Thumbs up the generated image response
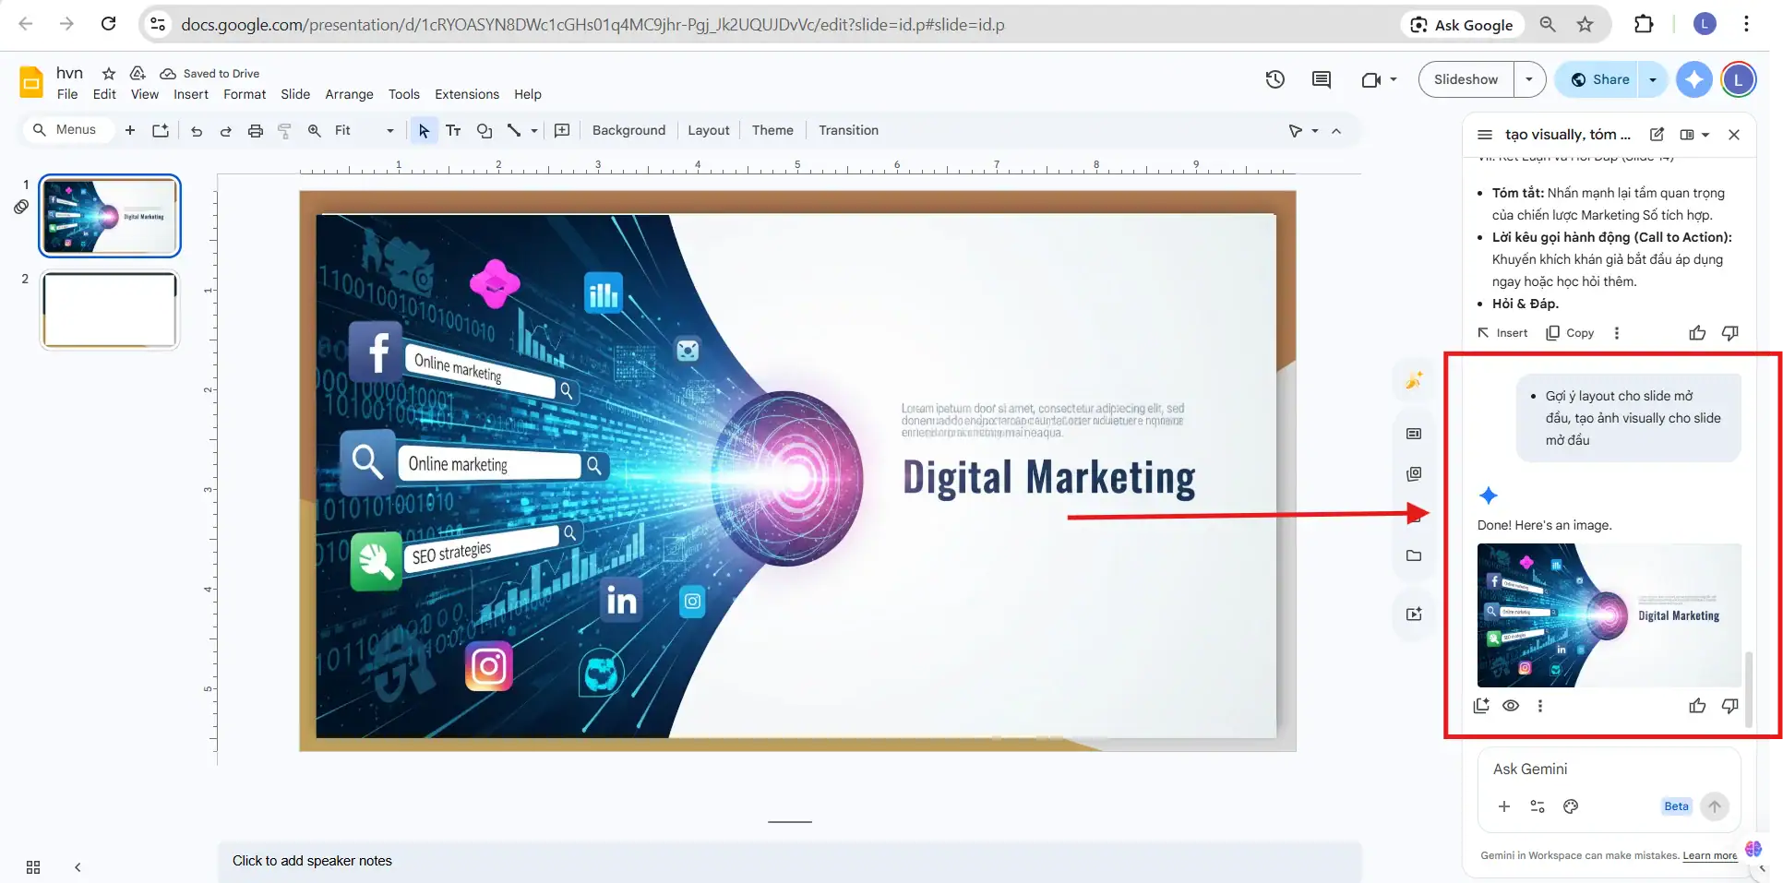Viewport: 1783px width, 883px height. point(1697,706)
